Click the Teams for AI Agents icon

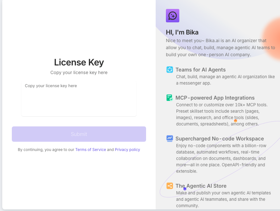(170, 70)
